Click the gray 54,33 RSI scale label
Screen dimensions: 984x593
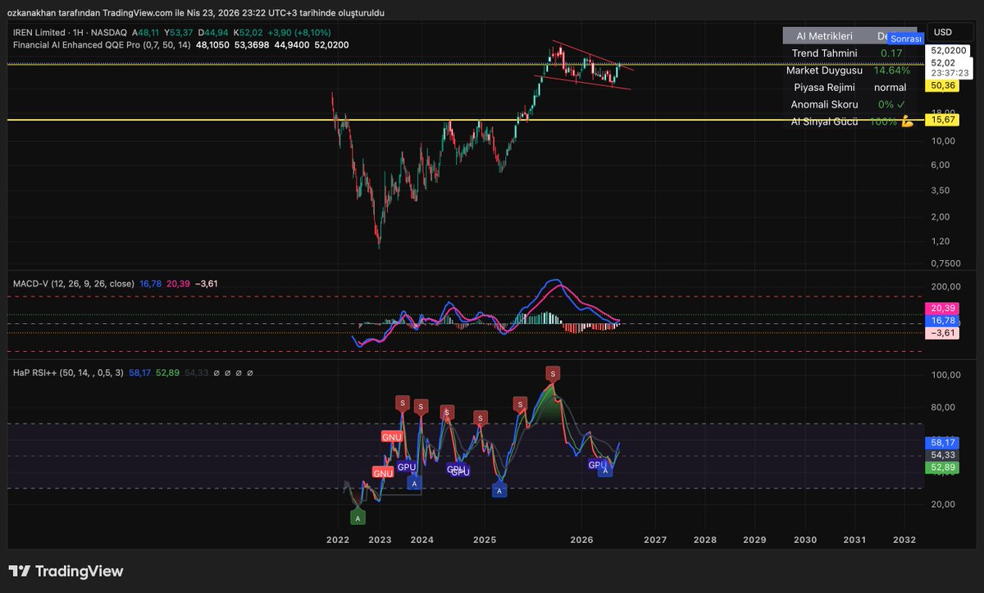click(x=941, y=454)
